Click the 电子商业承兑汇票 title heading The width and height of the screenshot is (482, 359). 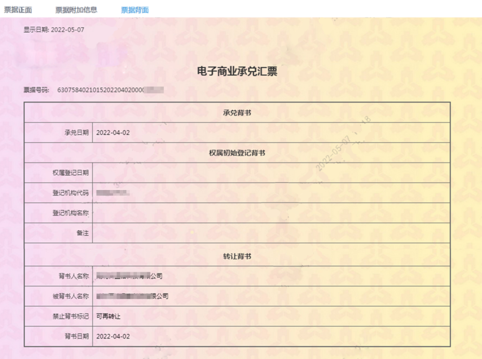point(237,72)
